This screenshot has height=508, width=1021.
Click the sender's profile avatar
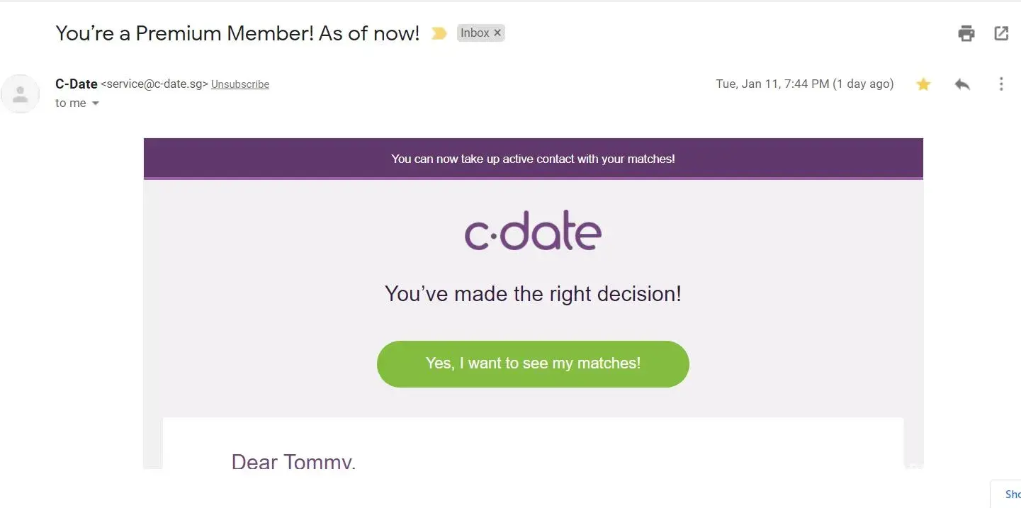(x=20, y=94)
